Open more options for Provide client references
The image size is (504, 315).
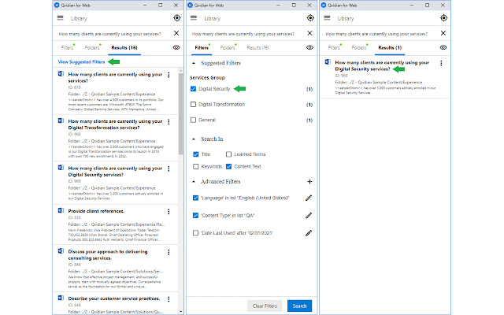coord(169,212)
